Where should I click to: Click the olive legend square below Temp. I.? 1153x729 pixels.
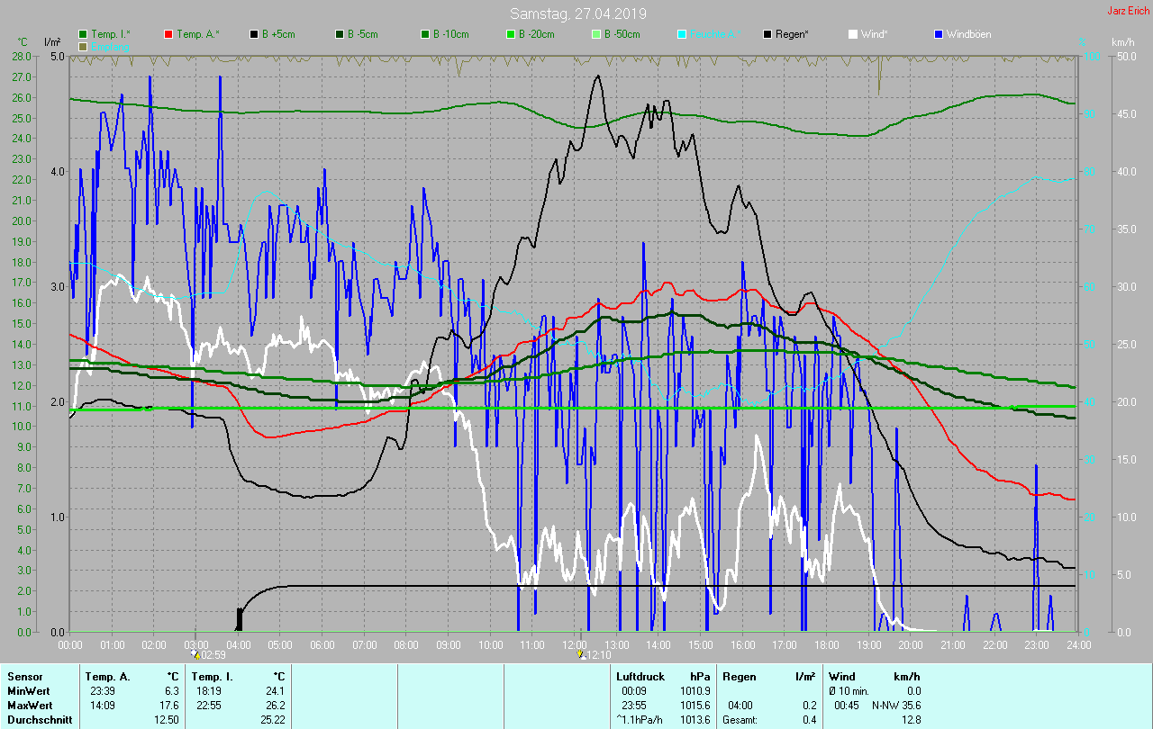click(x=84, y=46)
